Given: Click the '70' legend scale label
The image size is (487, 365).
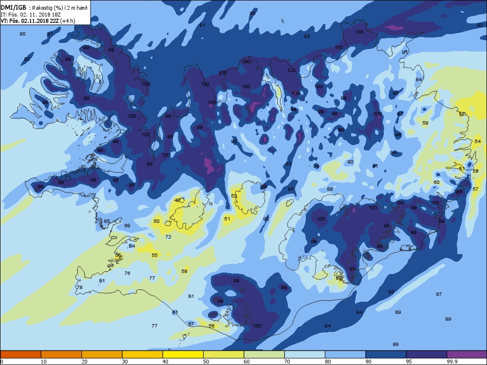Looking at the screenshot, I should (x=287, y=362).
